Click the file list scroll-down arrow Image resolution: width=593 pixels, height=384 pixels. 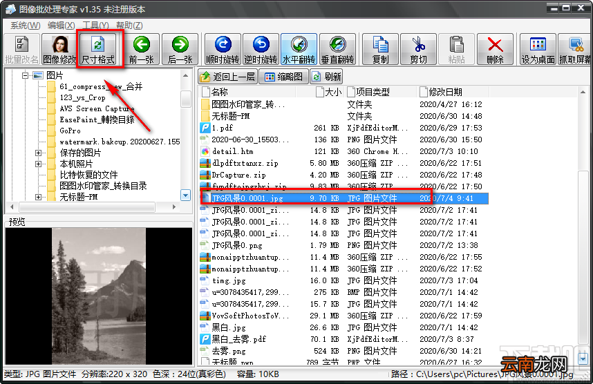[x=583, y=358]
